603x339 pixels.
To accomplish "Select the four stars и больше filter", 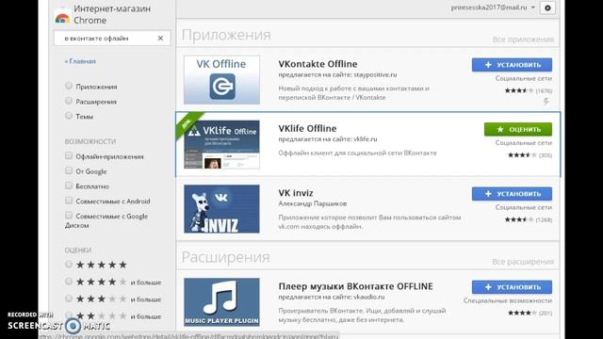I will click(69, 282).
